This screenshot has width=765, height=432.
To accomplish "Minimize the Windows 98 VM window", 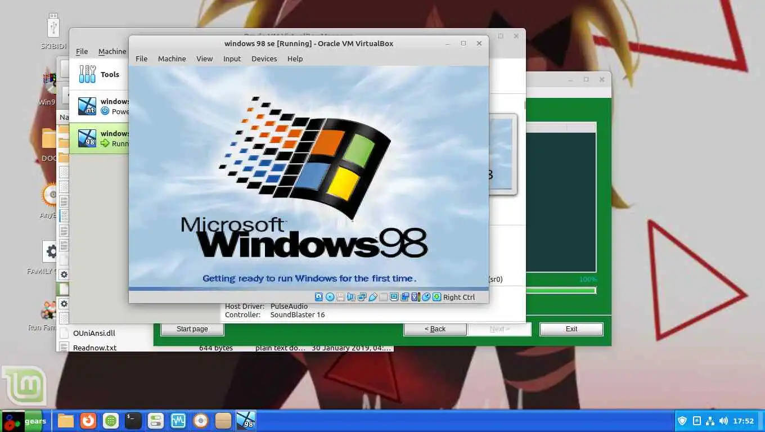I will [448, 43].
